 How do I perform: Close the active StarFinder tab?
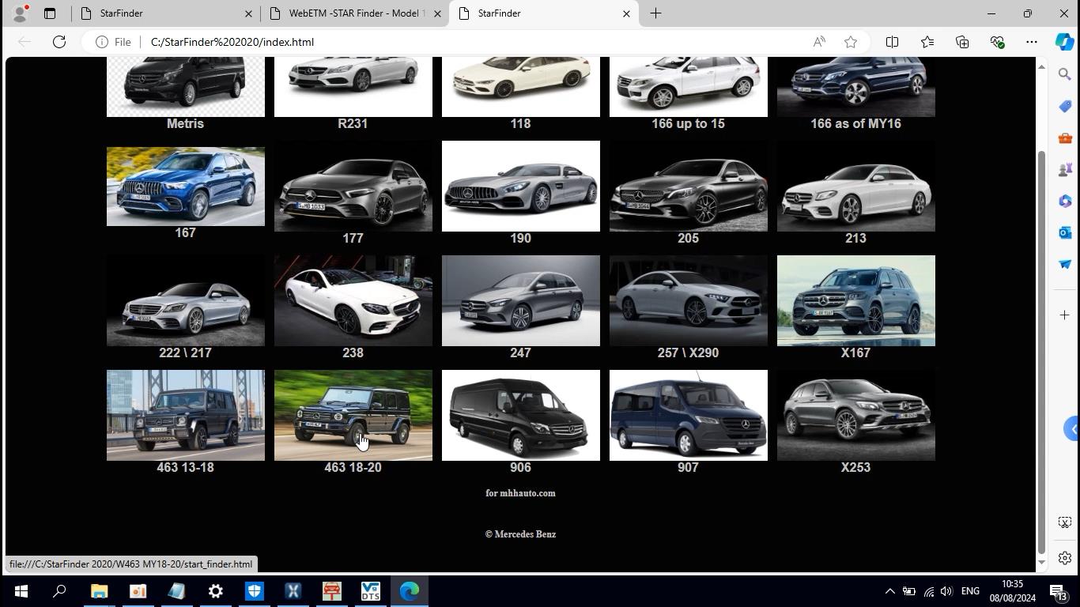click(626, 13)
